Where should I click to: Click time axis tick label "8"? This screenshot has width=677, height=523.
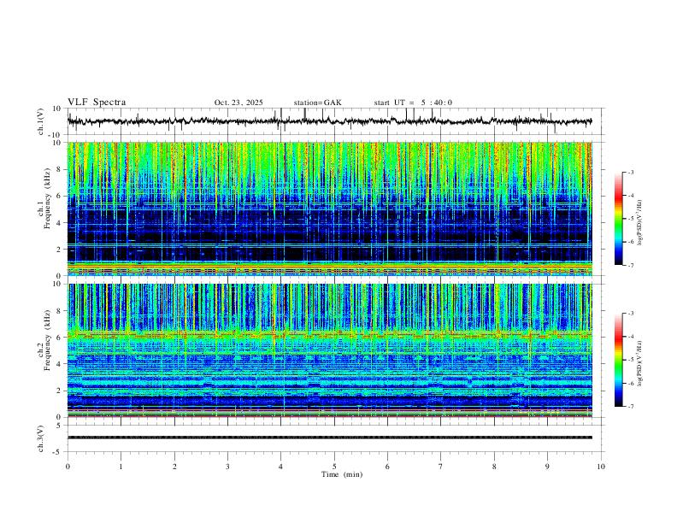coord(494,467)
